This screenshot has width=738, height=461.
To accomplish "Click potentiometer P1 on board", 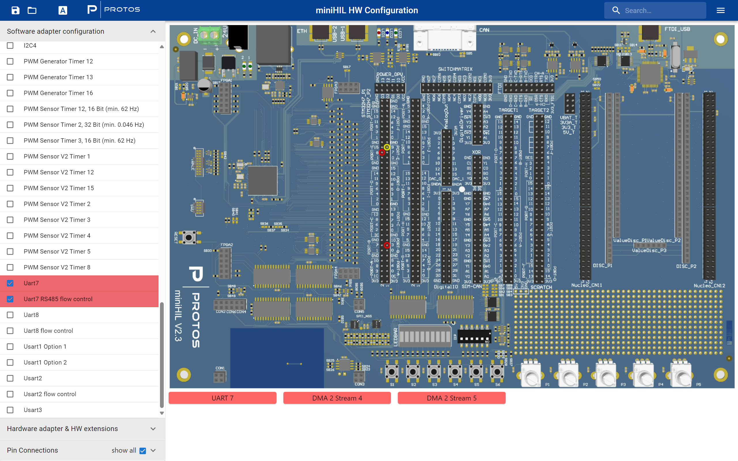I will [531, 374].
